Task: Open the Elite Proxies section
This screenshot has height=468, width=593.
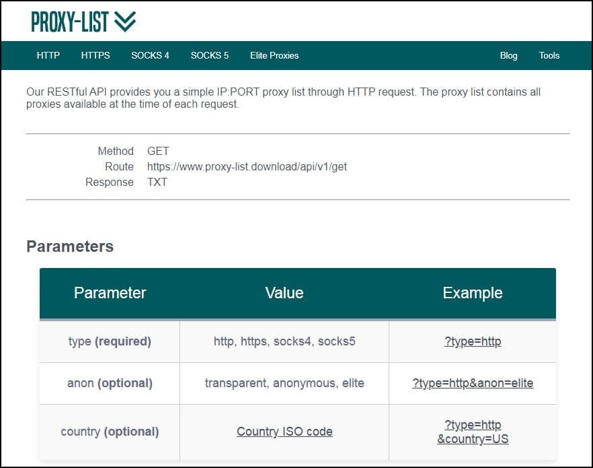Action: coord(274,56)
